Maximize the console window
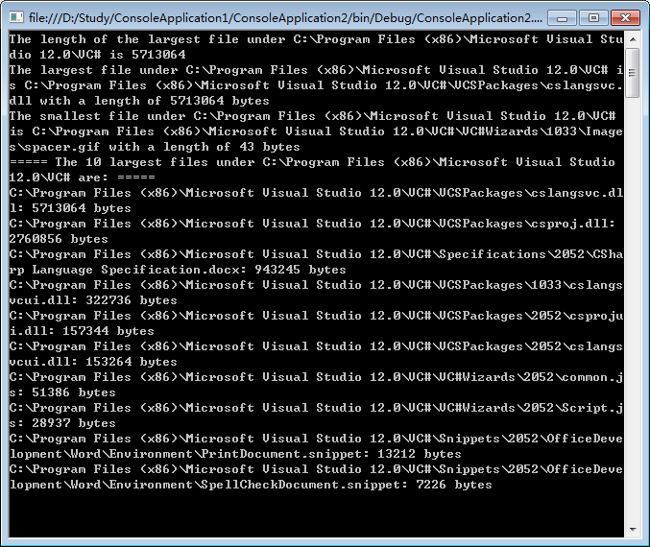Viewport: 650px width, 547px height. point(594,18)
